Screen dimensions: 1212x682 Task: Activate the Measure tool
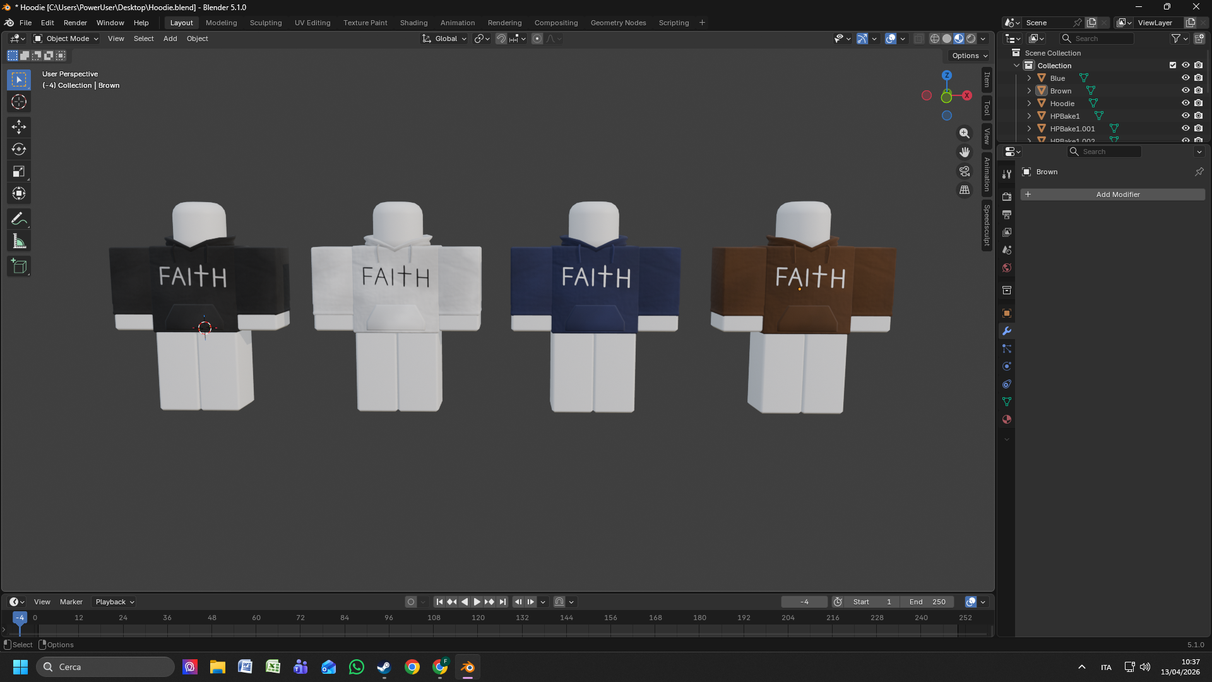(x=19, y=241)
